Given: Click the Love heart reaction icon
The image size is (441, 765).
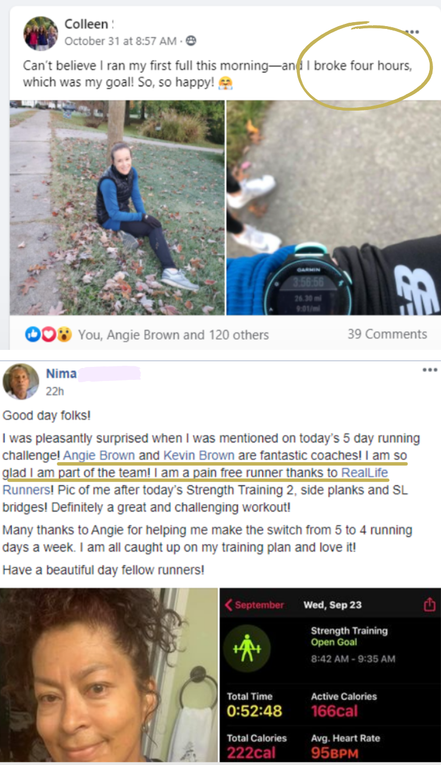Looking at the screenshot, I should (49, 335).
